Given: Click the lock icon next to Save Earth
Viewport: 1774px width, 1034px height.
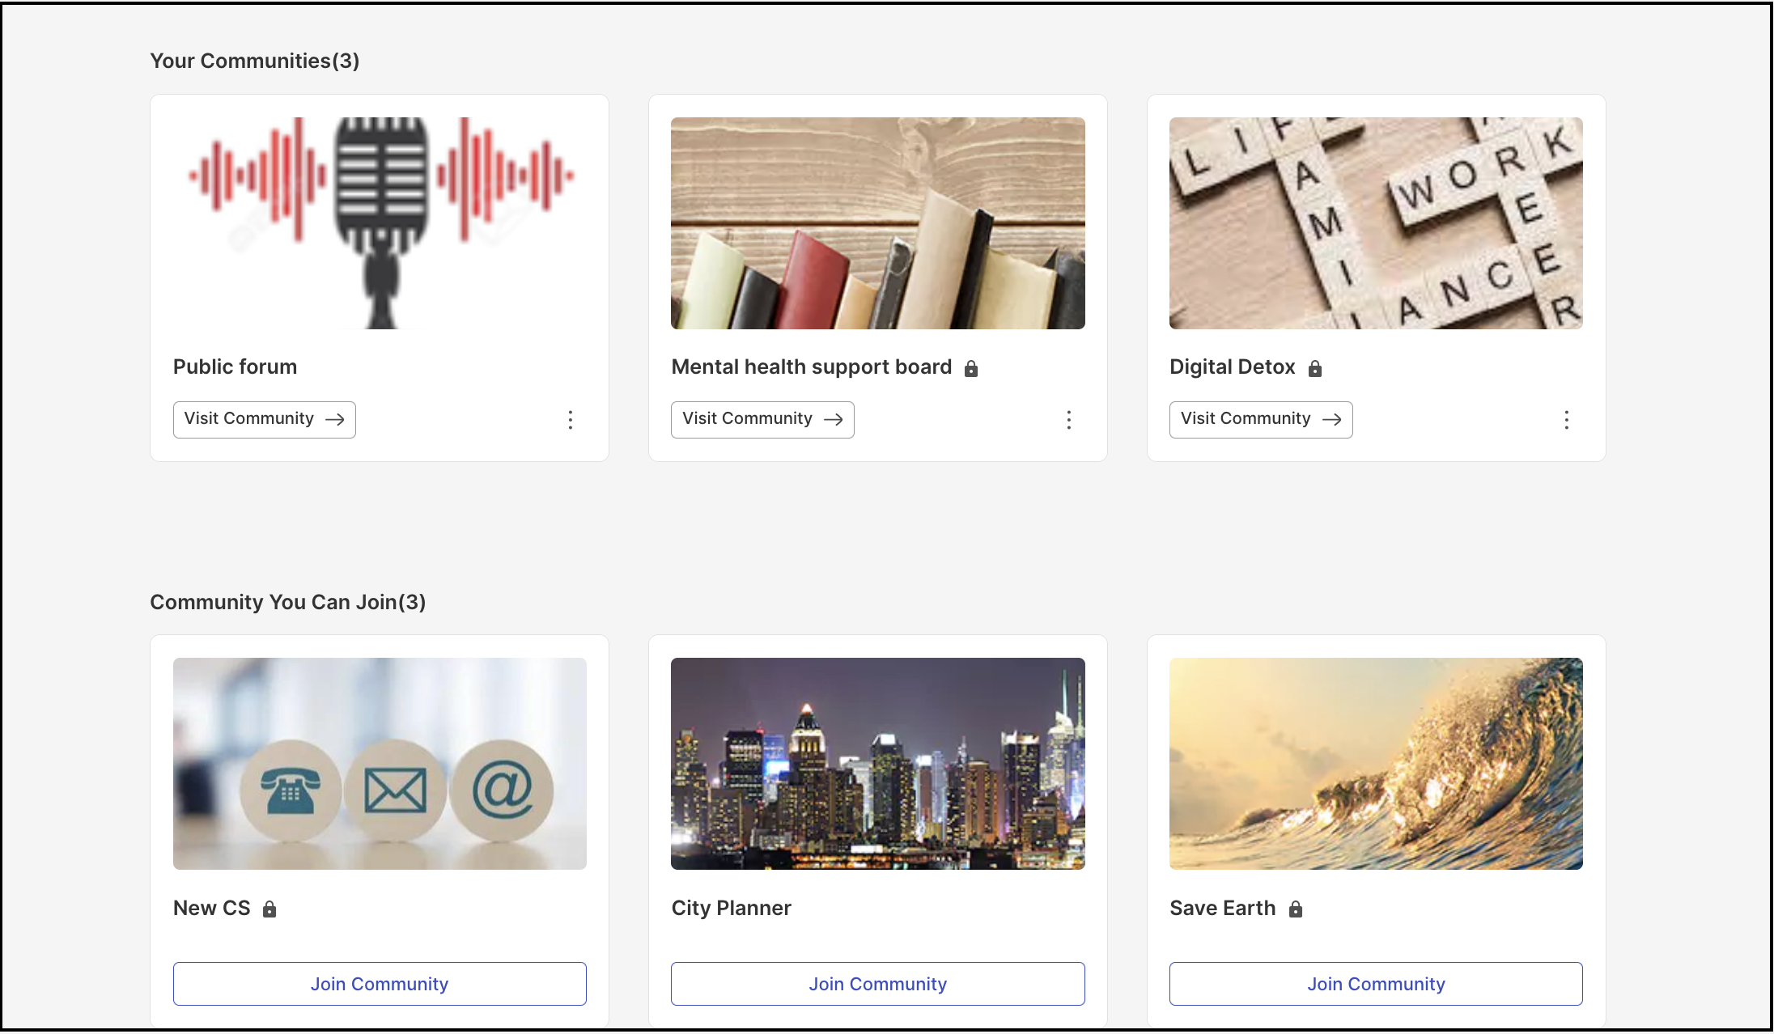Looking at the screenshot, I should (1296, 909).
